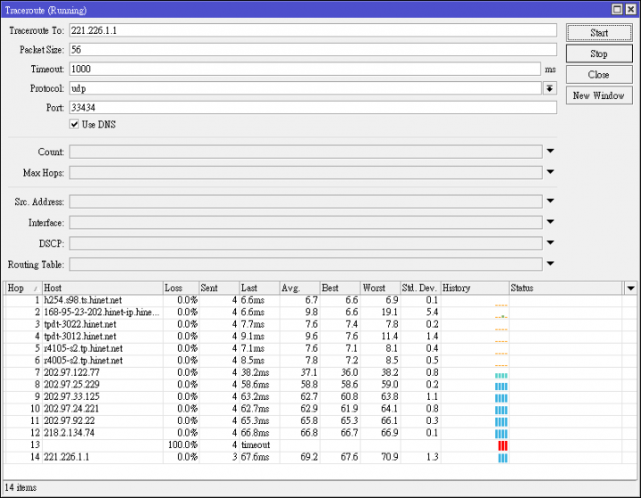Open a New Window
This screenshot has width=641, height=498.
pyautogui.click(x=599, y=95)
